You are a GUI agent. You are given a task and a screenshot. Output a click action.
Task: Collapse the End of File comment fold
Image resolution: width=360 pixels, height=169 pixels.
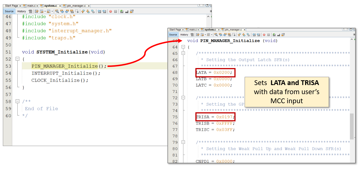[17, 102]
